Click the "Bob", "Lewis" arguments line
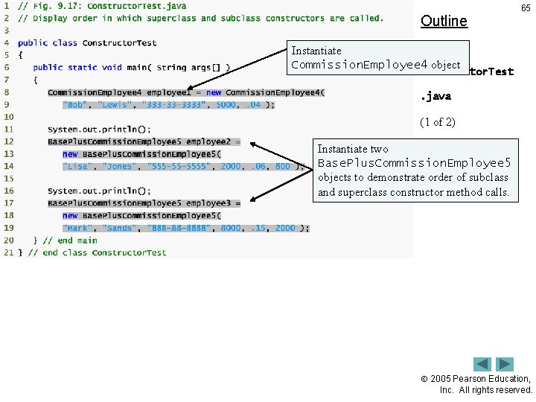The width and height of the screenshot is (536, 402). click(168, 105)
